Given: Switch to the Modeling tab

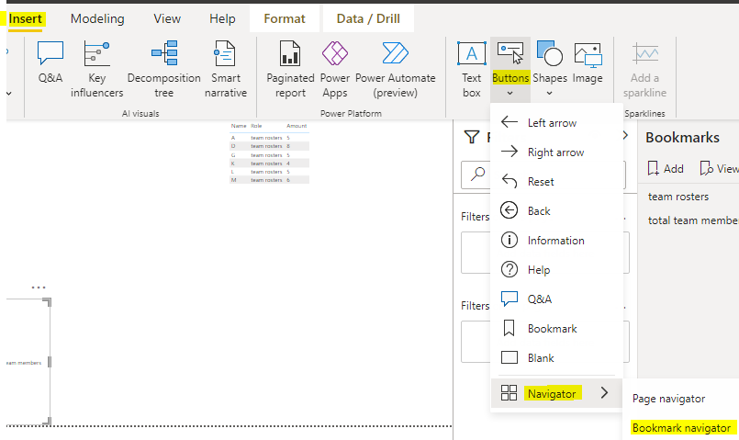Looking at the screenshot, I should (97, 19).
